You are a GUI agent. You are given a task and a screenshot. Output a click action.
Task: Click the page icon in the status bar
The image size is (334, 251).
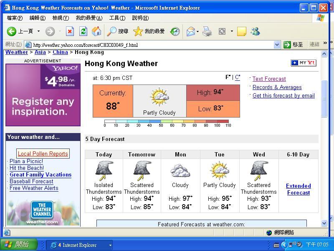click(7, 233)
